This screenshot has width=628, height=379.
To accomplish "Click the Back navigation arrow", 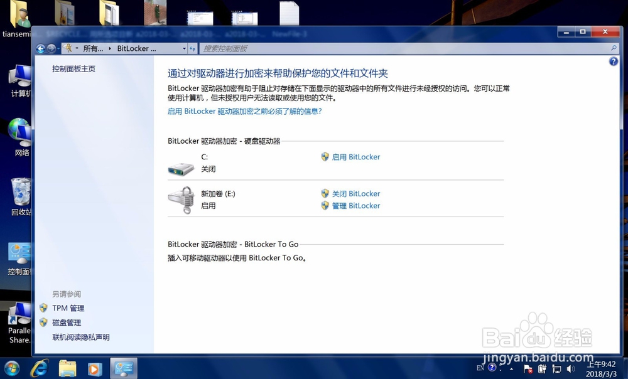I will coord(40,49).
